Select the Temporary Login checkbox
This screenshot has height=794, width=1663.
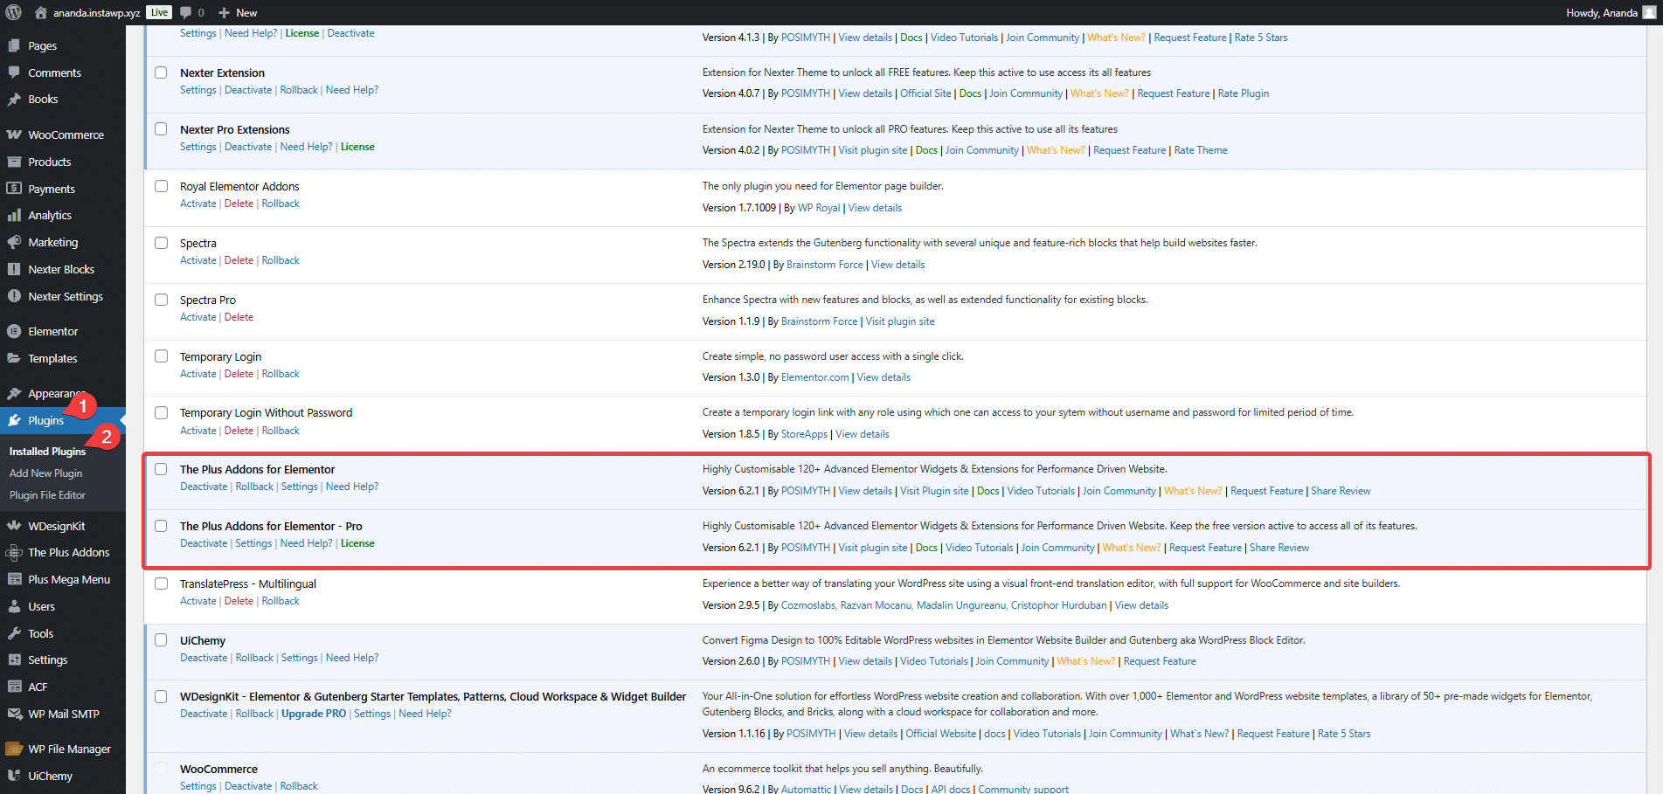coord(161,356)
